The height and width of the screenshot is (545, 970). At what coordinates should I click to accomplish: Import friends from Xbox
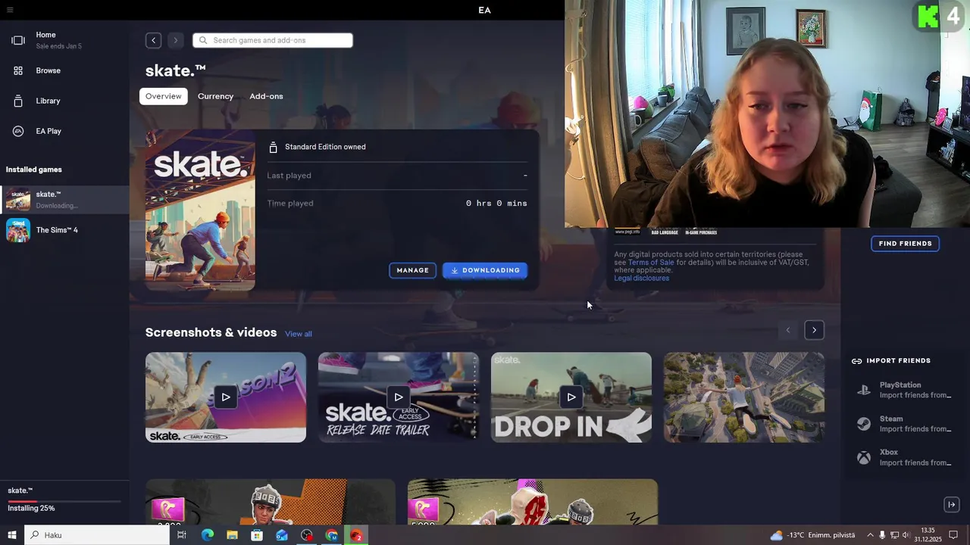[x=903, y=457]
